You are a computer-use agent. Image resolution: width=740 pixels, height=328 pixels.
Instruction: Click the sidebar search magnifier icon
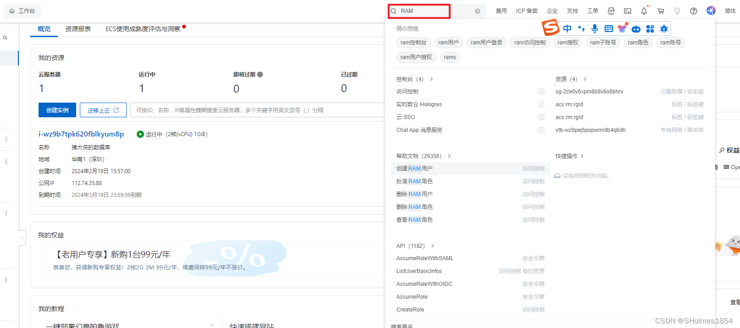5,38
